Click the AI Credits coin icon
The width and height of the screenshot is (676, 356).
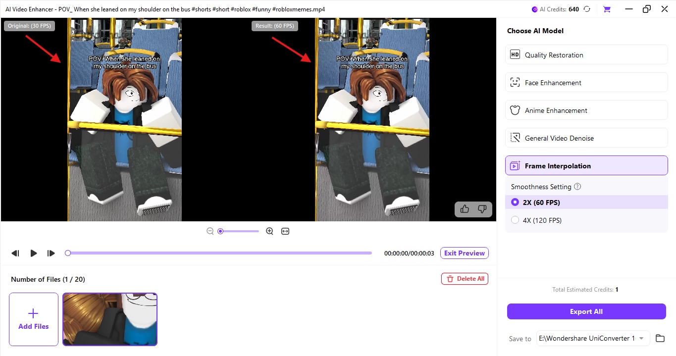click(534, 9)
